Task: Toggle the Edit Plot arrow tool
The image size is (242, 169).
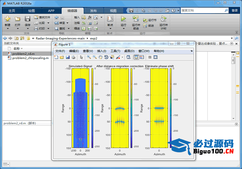Action: click(x=81, y=57)
